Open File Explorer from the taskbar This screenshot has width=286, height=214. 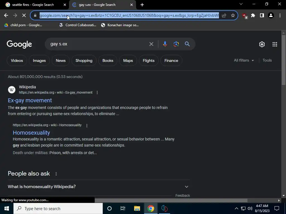(x=137, y=208)
